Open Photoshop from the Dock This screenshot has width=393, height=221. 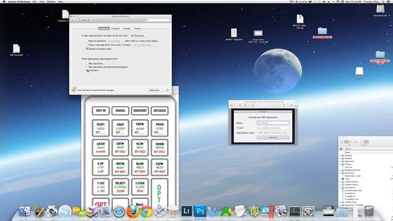(200, 211)
